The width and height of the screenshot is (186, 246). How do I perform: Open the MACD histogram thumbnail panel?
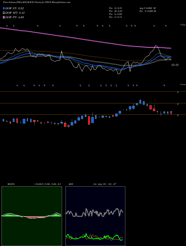pos(32,216)
